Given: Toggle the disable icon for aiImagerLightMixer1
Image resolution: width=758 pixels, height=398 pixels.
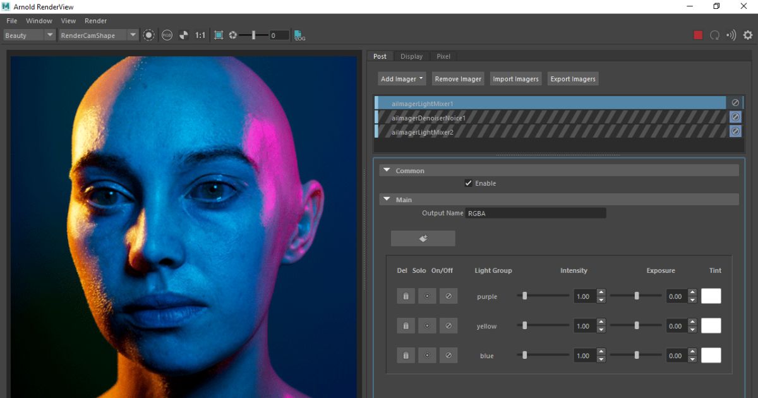Looking at the screenshot, I should (x=735, y=102).
